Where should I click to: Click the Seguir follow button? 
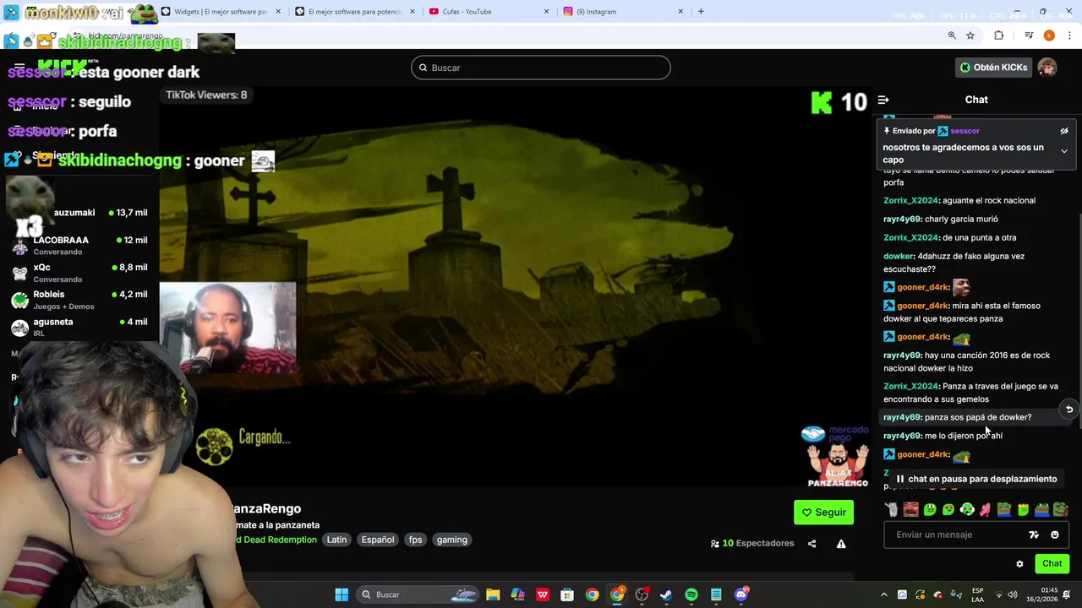pos(823,513)
